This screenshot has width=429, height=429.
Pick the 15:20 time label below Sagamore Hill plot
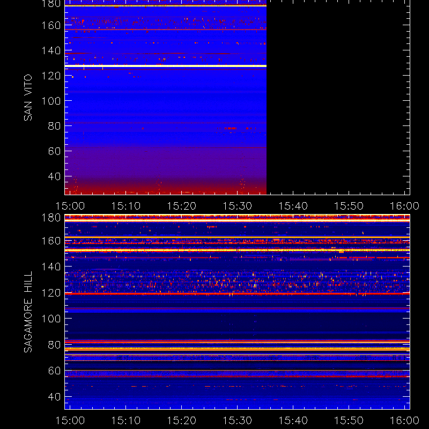tap(182, 420)
